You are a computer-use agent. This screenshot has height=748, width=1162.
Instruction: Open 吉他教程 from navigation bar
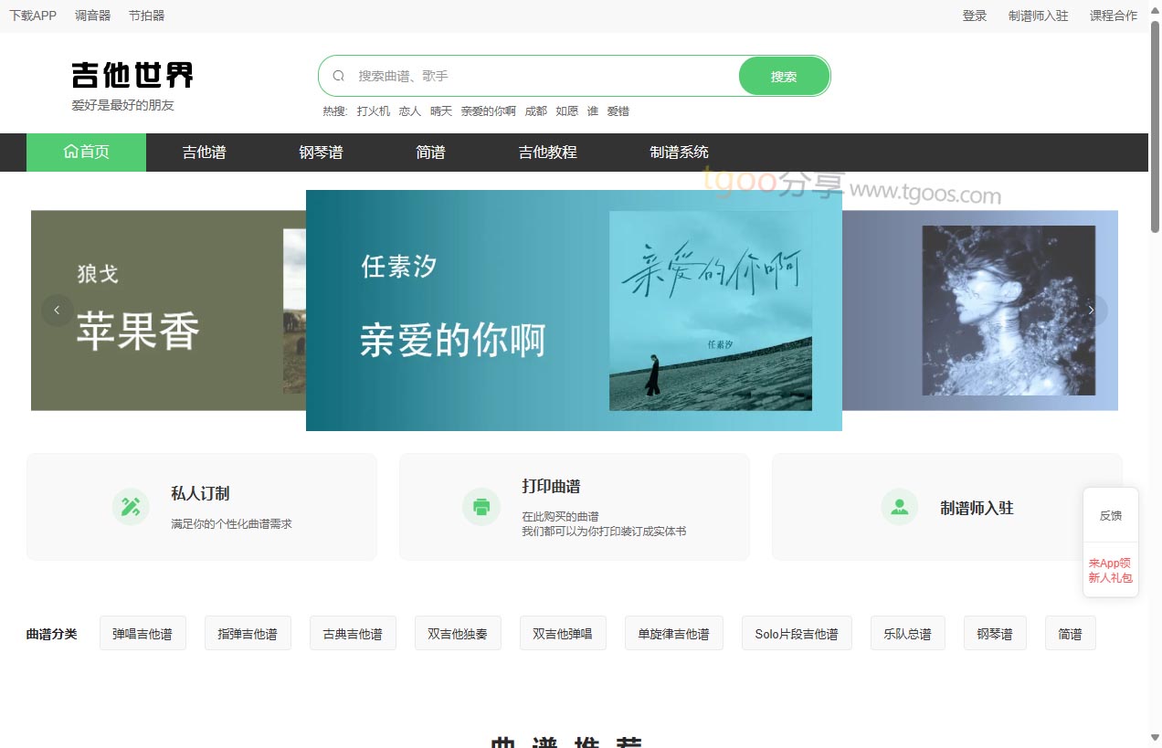coord(547,153)
